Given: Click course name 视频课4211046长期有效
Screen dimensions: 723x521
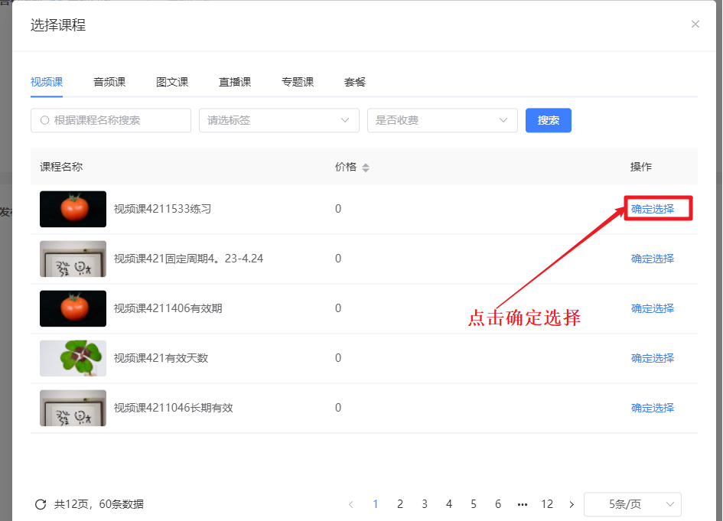Looking at the screenshot, I should pos(174,408).
